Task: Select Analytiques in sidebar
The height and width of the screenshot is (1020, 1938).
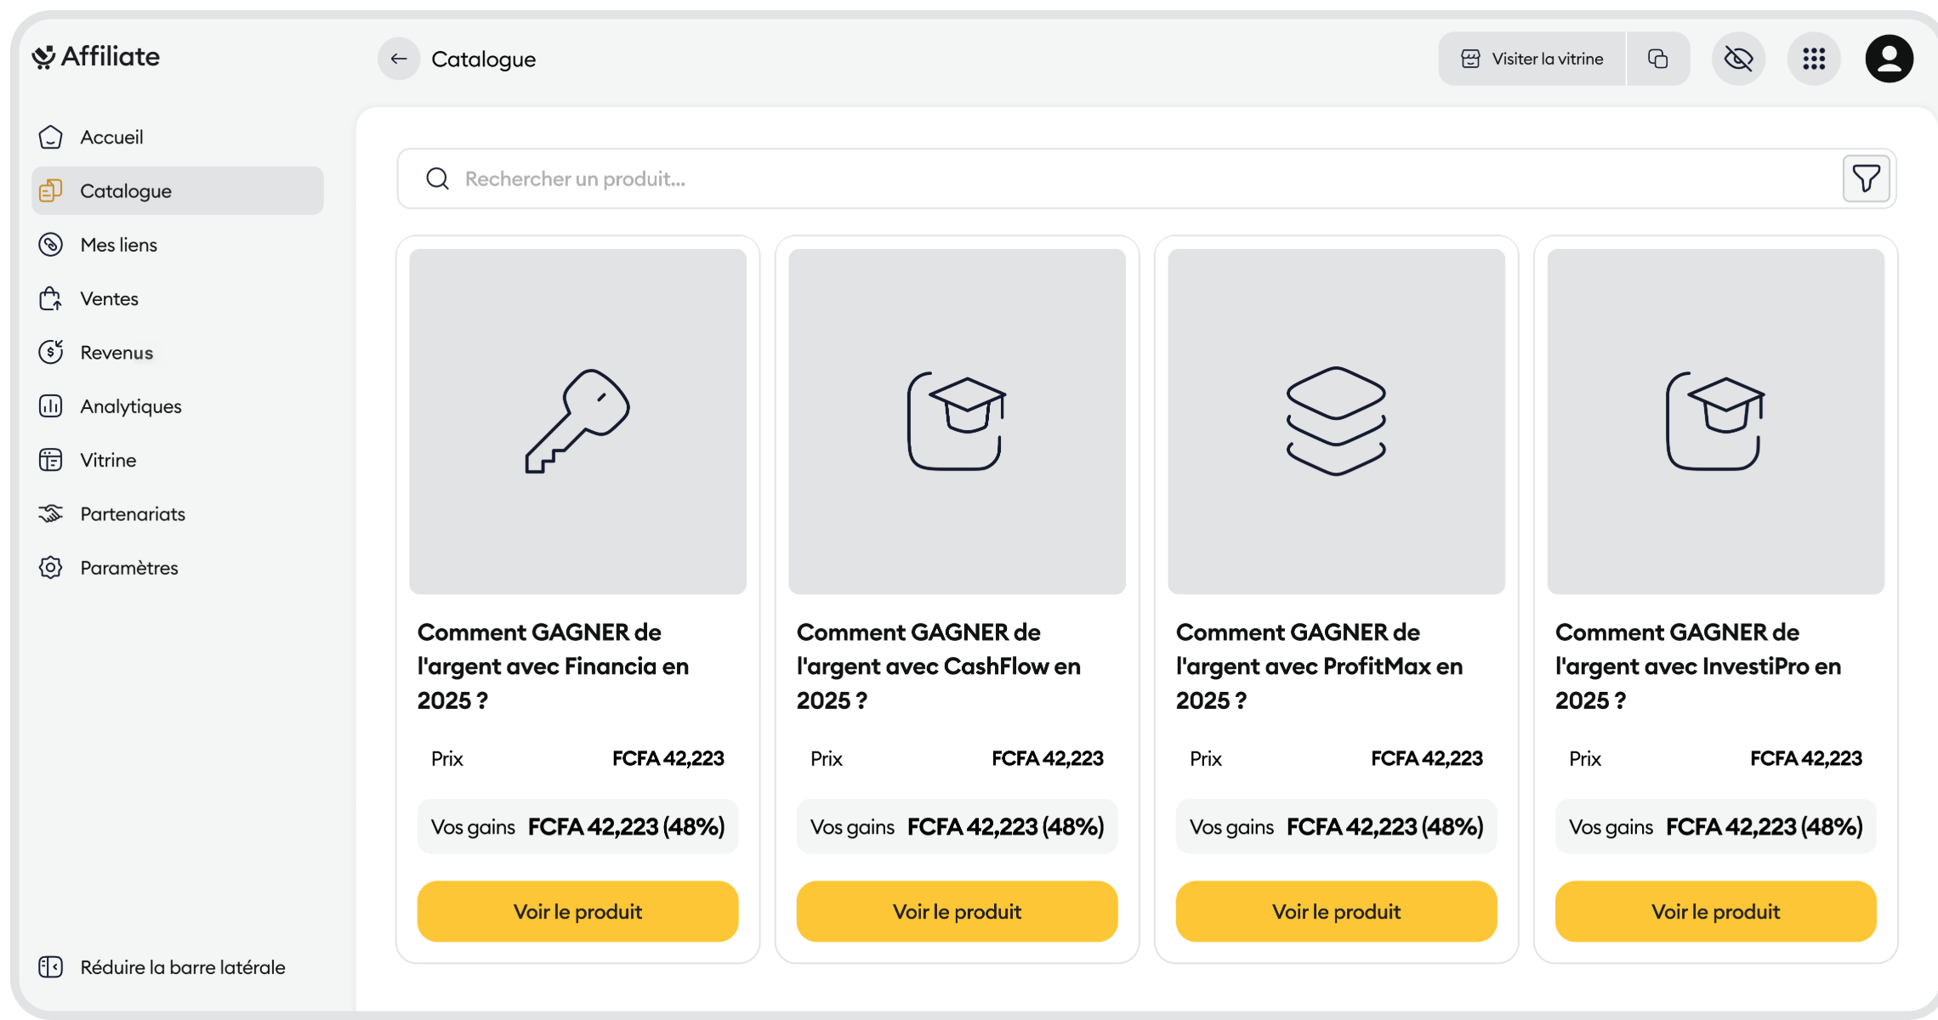Action: click(x=130, y=406)
